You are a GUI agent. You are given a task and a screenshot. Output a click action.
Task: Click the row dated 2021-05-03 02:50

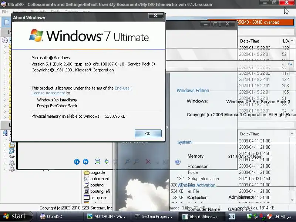[x=255, y=154]
